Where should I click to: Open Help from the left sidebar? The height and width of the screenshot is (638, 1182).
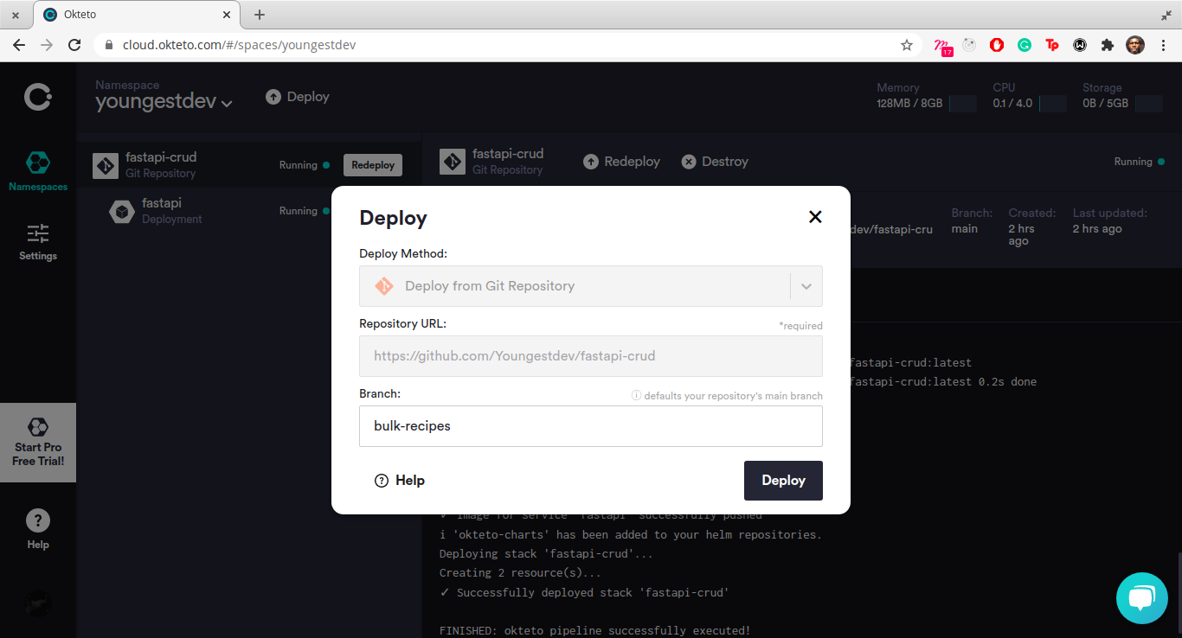[38, 530]
